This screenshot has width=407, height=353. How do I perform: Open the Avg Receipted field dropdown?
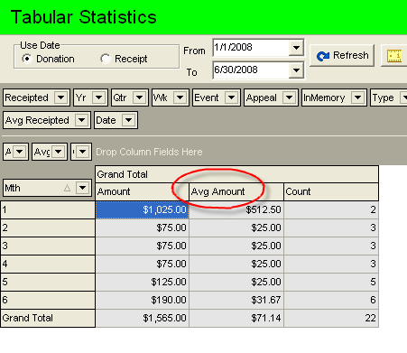click(x=81, y=120)
